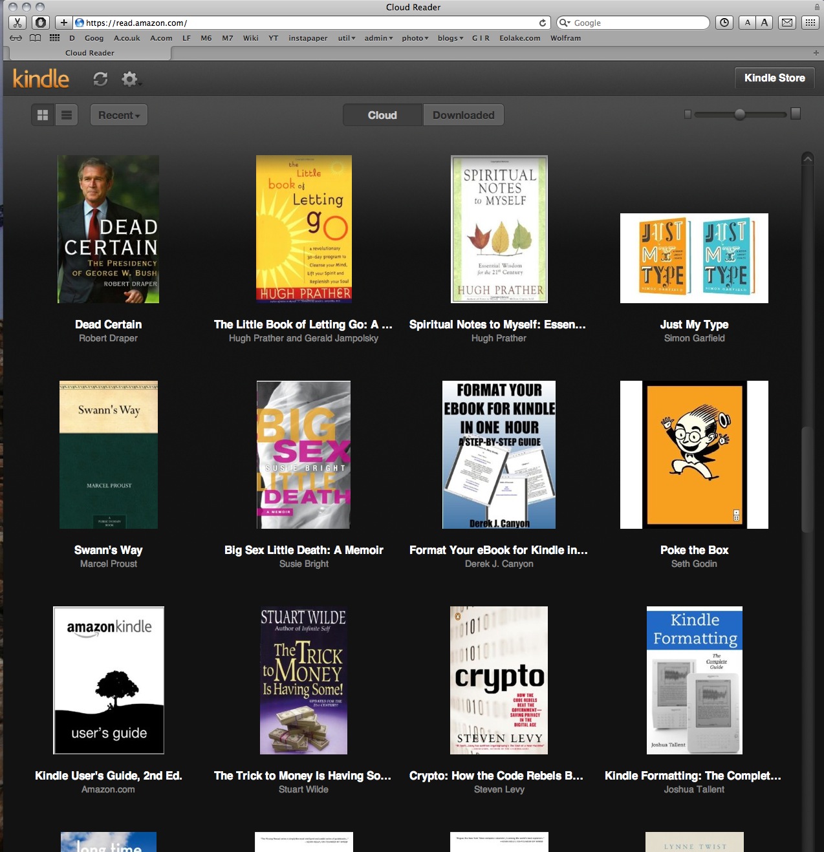Select the Cloud books view
The image size is (824, 852).
tap(382, 114)
